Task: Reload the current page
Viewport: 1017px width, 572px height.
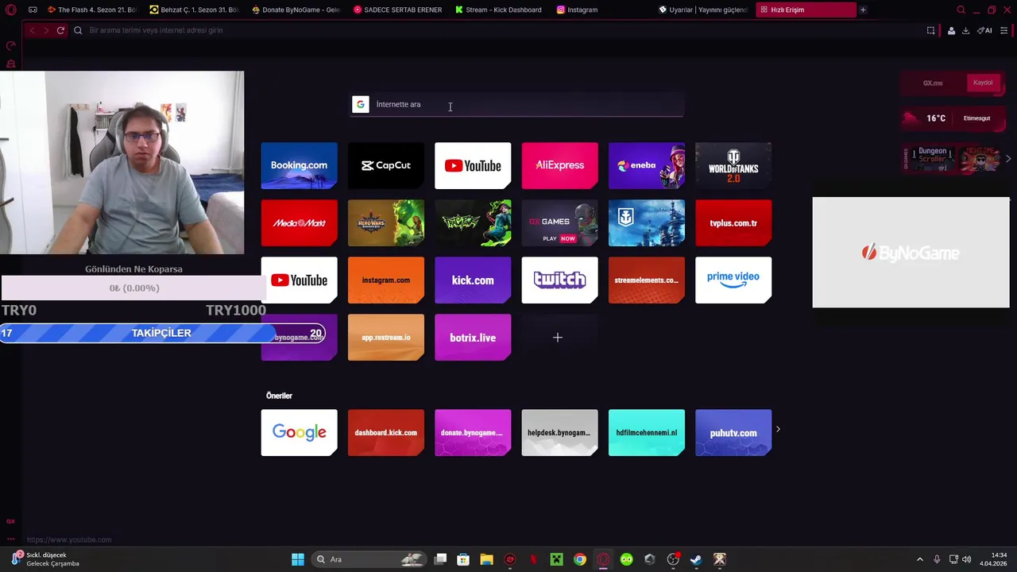Action: pyautogui.click(x=60, y=30)
